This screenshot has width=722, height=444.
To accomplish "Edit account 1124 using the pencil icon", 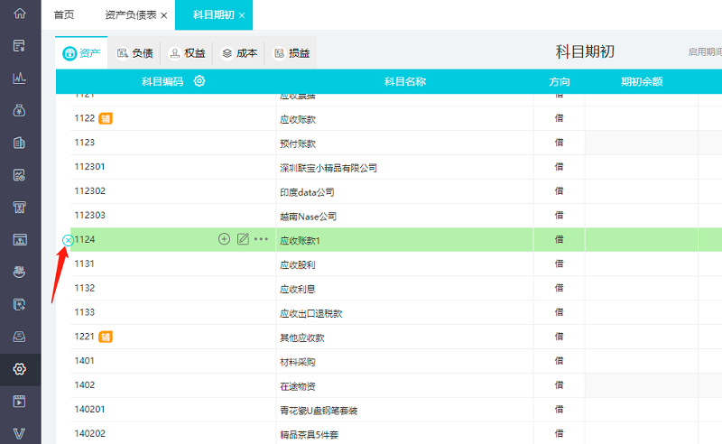I will (243, 239).
